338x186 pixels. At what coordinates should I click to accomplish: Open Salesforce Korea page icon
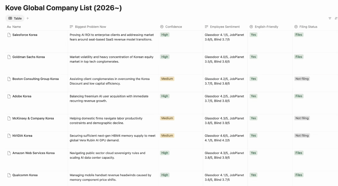[9, 35]
